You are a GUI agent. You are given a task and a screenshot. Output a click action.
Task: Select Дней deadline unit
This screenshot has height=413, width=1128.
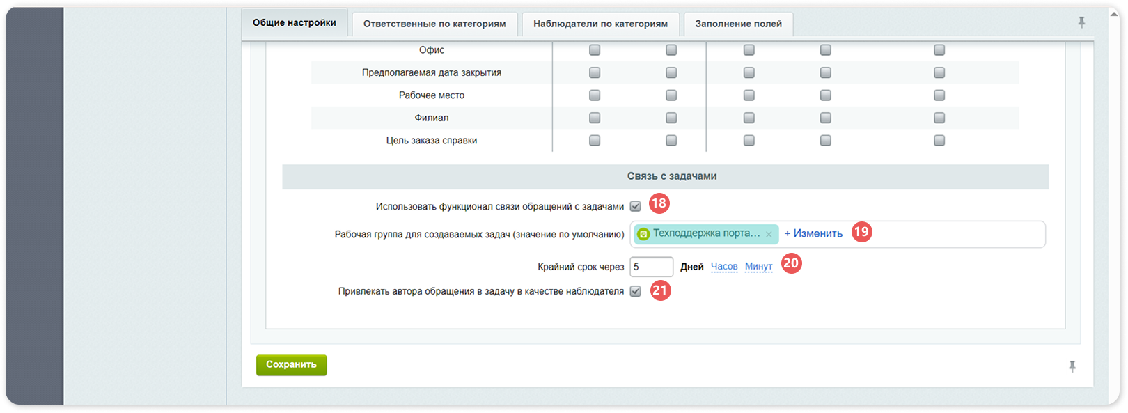click(691, 267)
